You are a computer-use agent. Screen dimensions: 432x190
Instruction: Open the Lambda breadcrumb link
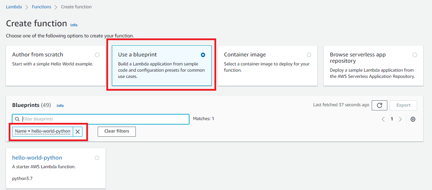14,7
